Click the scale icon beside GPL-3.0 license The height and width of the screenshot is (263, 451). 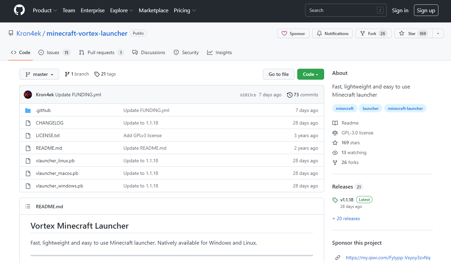coord(335,133)
